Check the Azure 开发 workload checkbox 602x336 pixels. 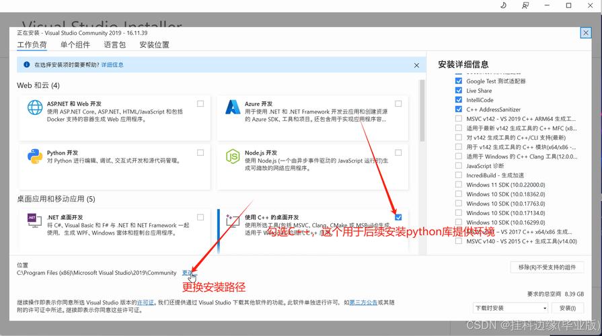pyautogui.click(x=398, y=103)
